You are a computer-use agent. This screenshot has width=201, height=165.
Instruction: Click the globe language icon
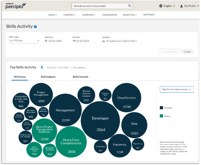click(161, 6)
